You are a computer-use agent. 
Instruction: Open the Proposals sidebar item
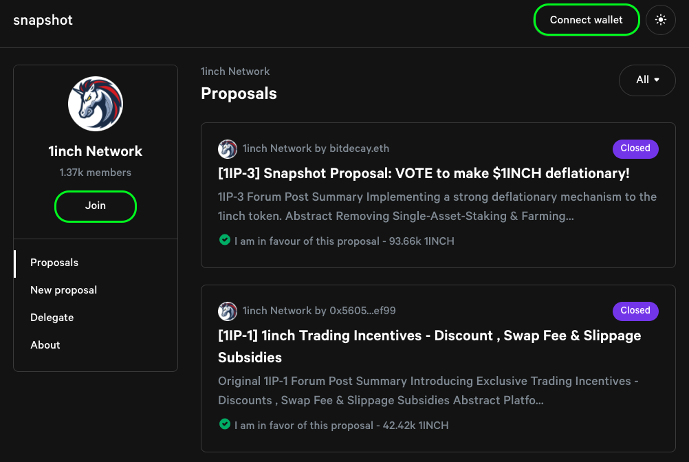54,263
